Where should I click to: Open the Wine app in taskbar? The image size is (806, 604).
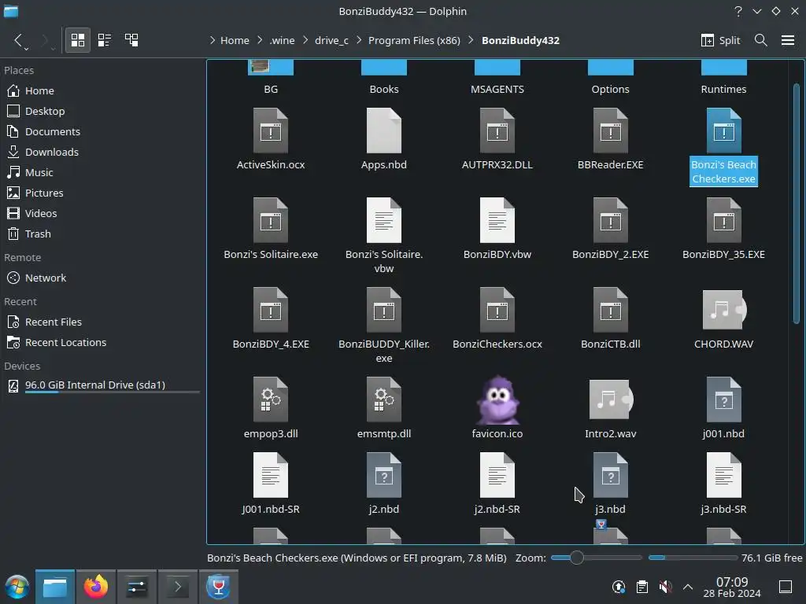[219, 587]
